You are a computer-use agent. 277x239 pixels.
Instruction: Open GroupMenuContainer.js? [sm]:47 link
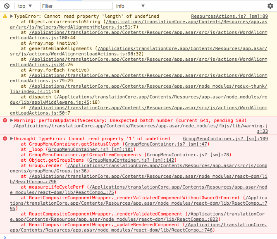pyautogui.click(x=166, y=144)
